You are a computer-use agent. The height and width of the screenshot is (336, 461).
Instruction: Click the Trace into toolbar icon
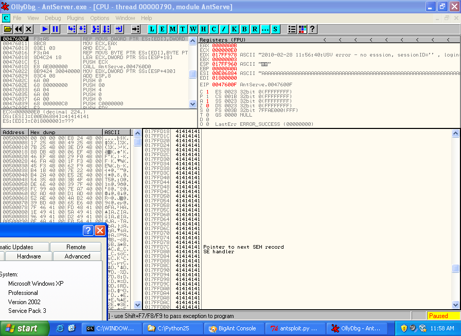pyautogui.click(x=96, y=29)
